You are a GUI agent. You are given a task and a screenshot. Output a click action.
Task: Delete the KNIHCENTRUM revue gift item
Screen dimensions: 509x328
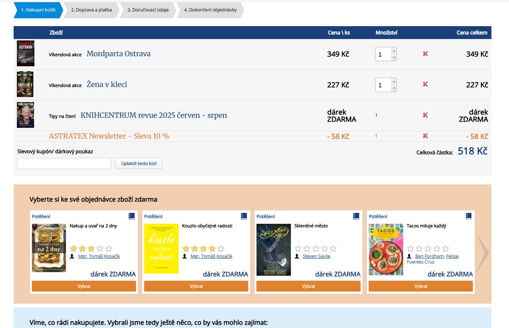pyautogui.click(x=425, y=115)
